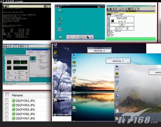Sort the list by the Filename column header
Screen dimensions: 161x127
pos(17,95)
